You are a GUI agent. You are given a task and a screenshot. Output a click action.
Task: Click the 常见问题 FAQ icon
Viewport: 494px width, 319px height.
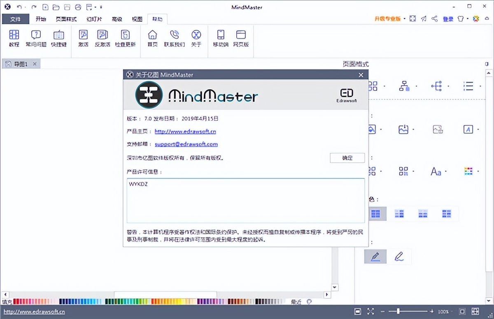pos(36,38)
